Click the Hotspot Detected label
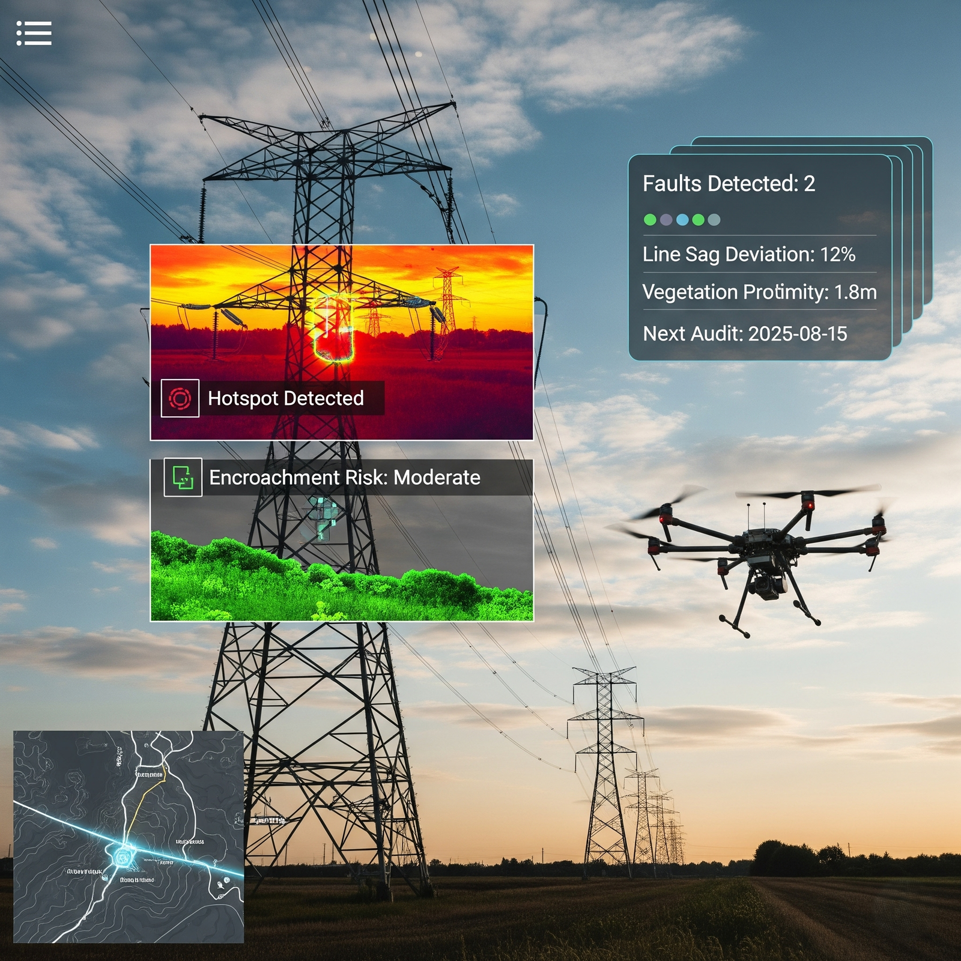 coord(285,398)
